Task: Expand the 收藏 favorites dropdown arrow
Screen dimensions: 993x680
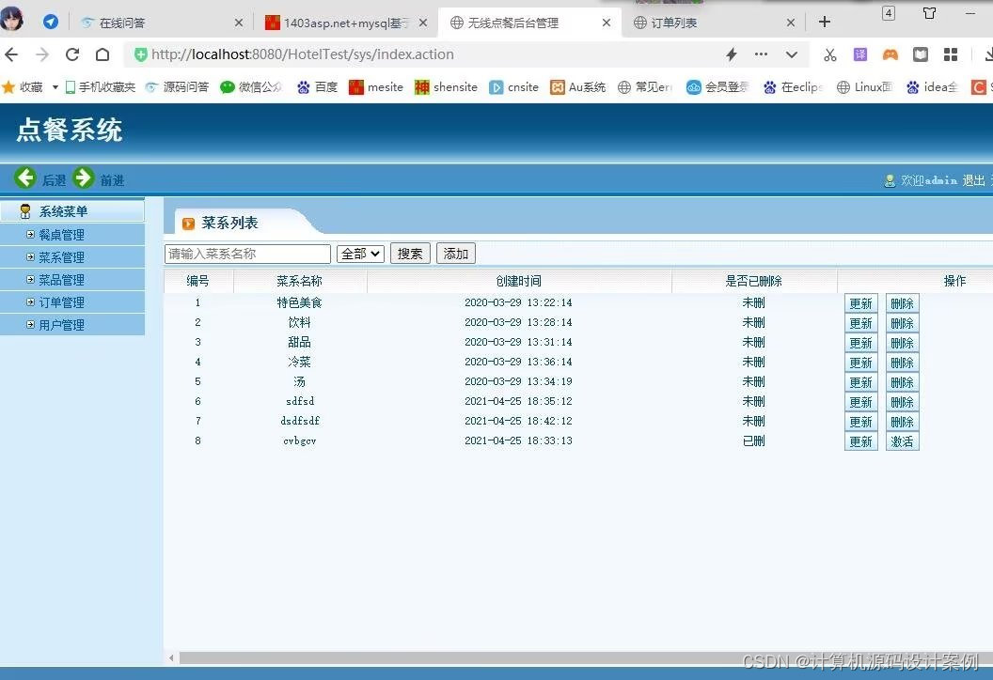Action: pyautogui.click(x=55, y=87)
